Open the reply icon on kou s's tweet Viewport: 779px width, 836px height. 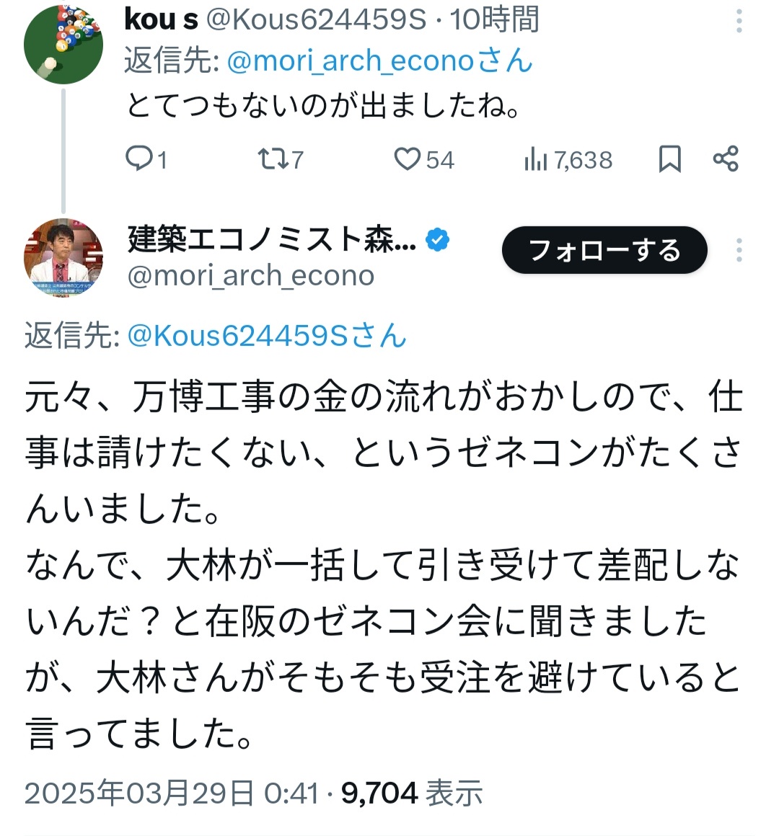[x=138, y=159]
